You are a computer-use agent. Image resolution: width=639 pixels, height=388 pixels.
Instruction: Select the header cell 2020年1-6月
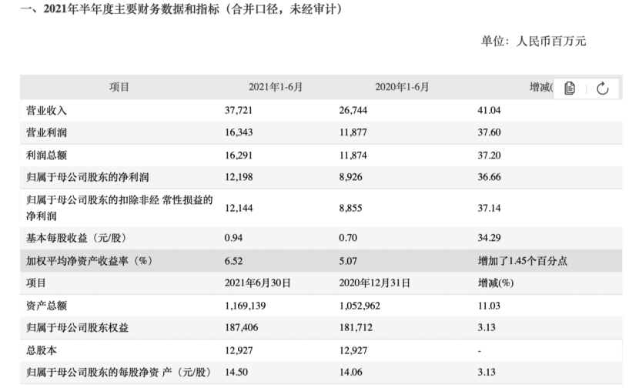[402, 87]
